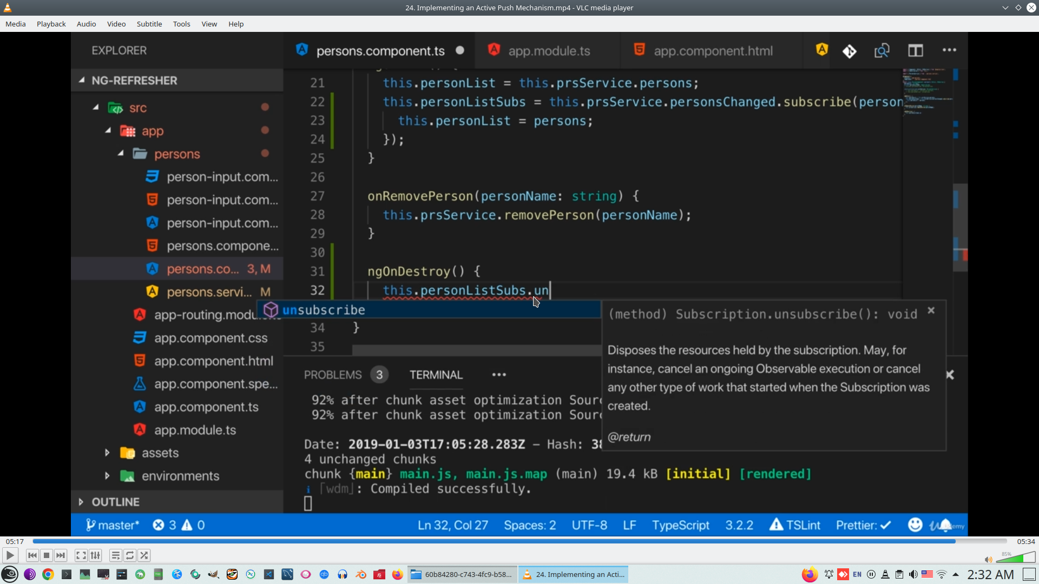Click the smiley feedback icon in status bar
Viewport: 1039px width, 584px height.
pos(915,525)
